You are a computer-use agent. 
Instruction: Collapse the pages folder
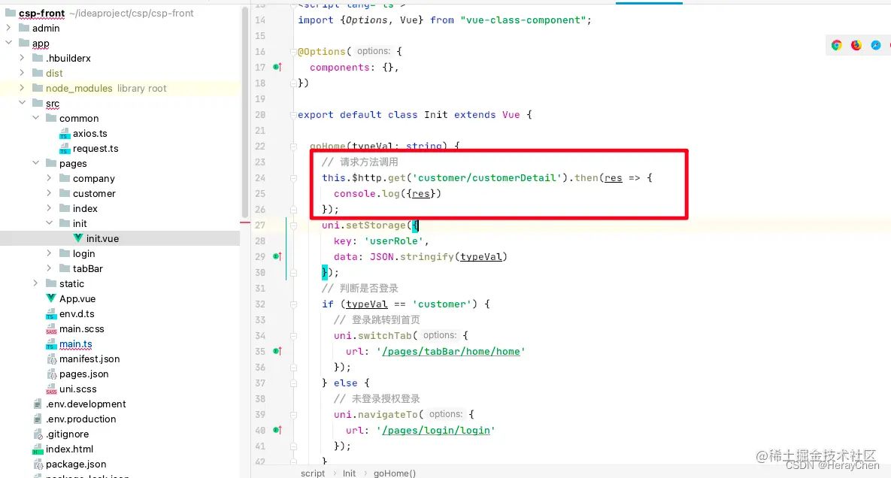pyautogui.click(x=36, y=163)
